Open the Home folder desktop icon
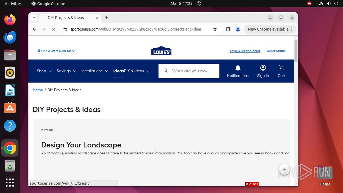 [325, 176]
